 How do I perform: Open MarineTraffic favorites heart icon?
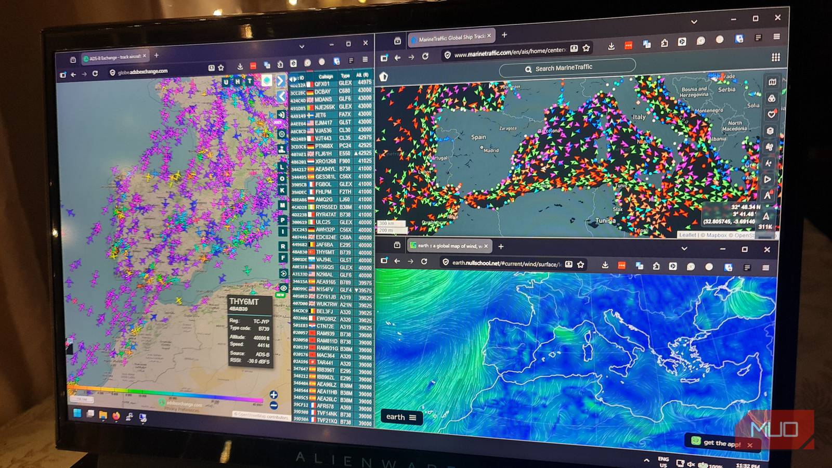(771, 114)
